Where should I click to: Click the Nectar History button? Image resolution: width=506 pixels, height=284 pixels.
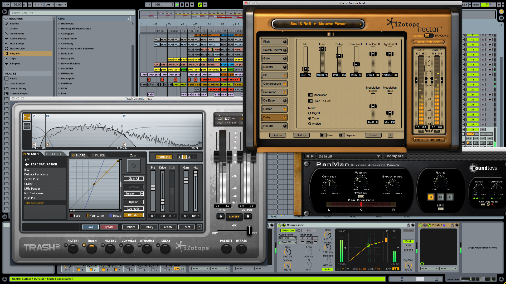[x=301, y=135]
